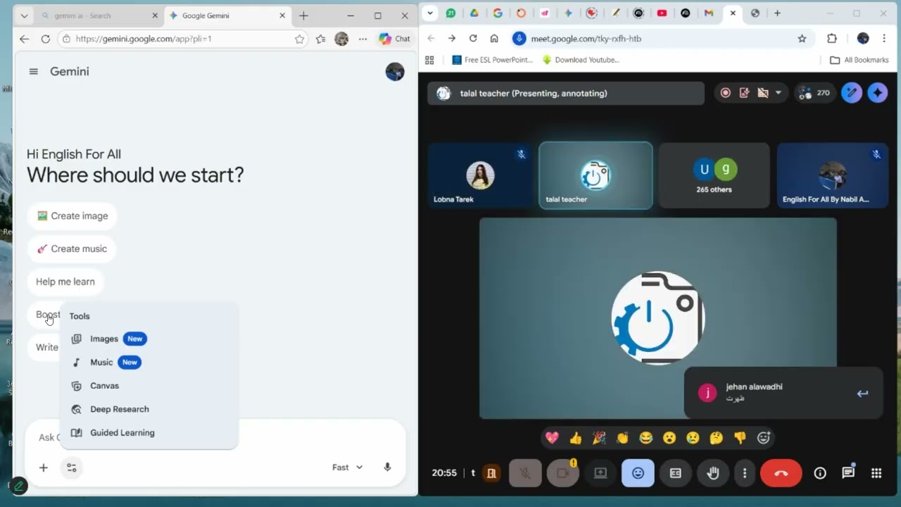Open Copilot Chat in the Edge toolbar
Screen dimensions: 901x507
(395, 39)
